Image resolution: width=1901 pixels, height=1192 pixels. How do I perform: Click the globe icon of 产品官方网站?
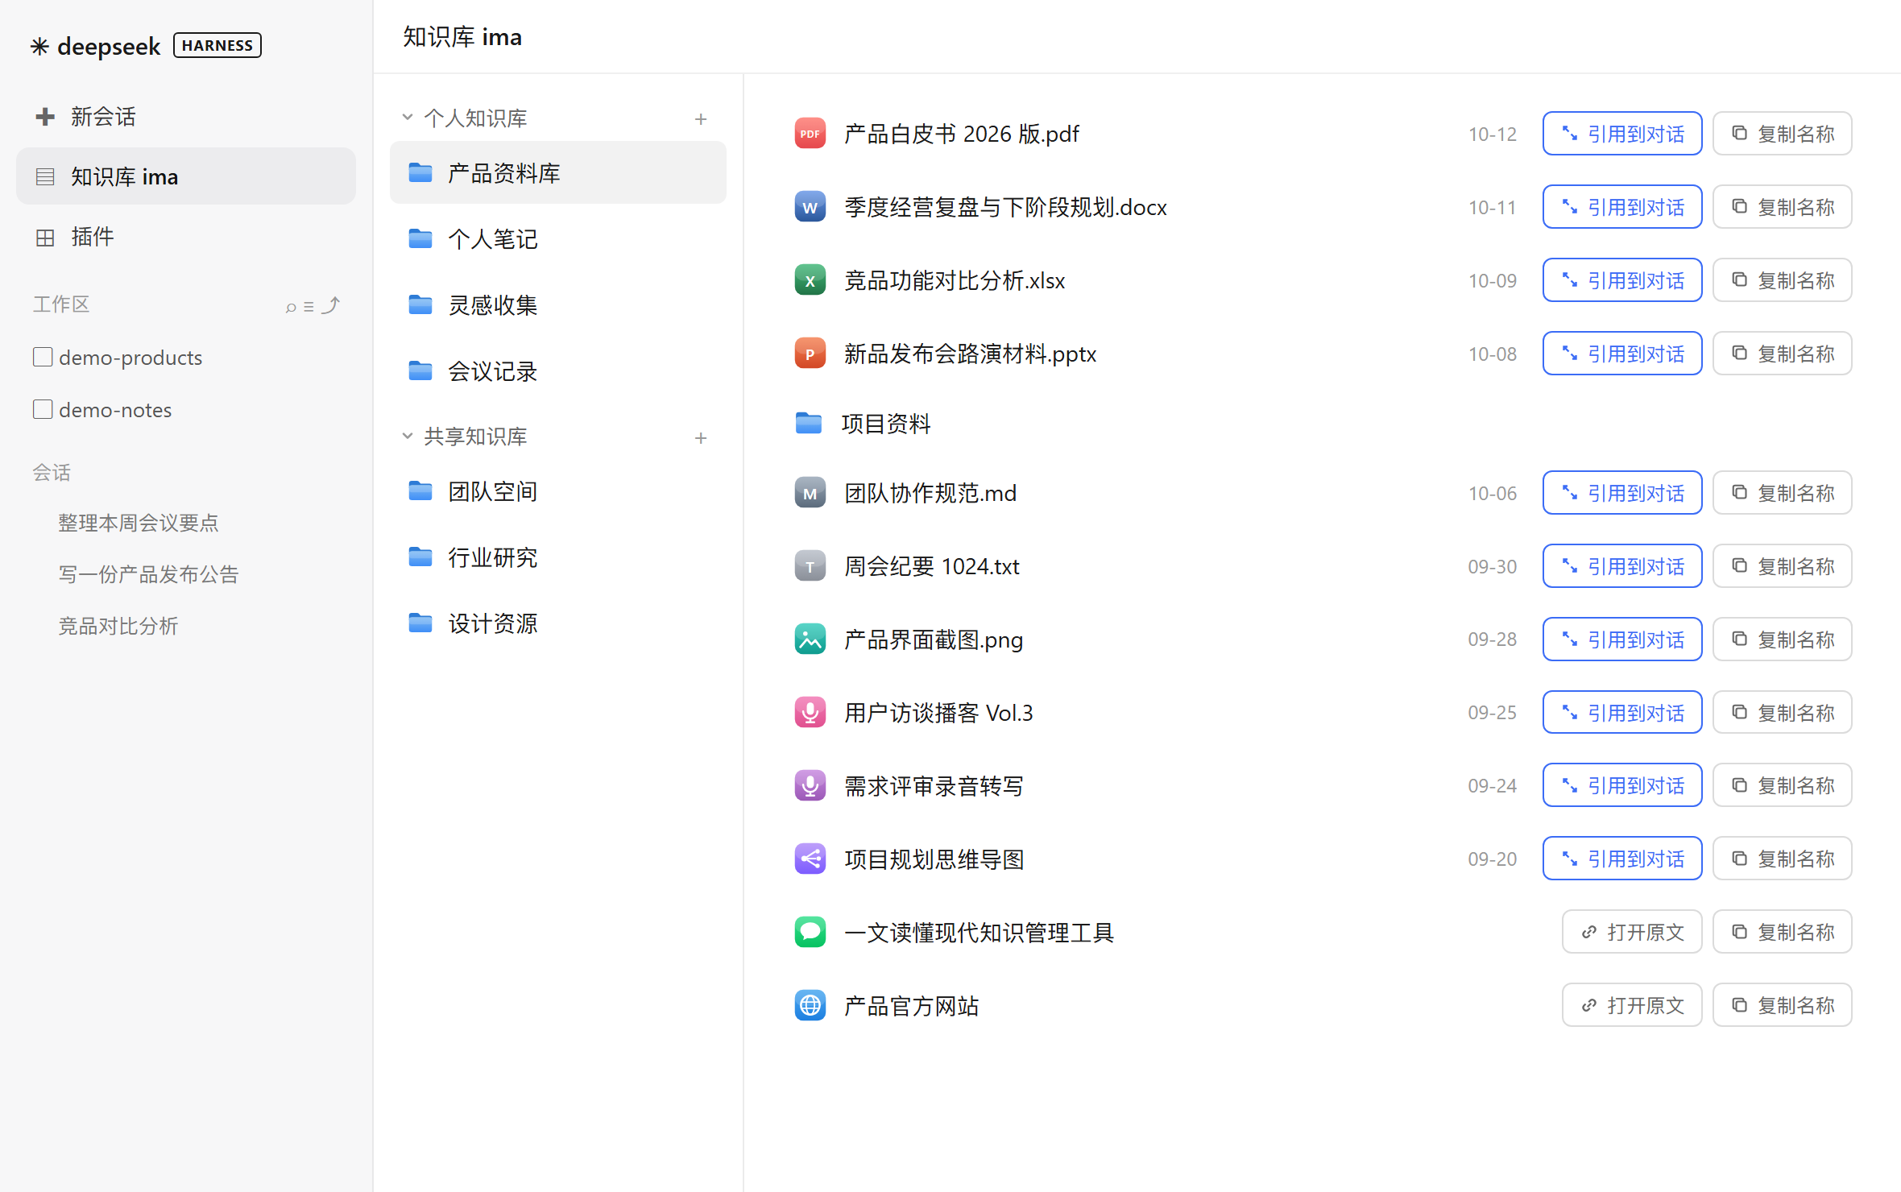click(x=810, y=1005)
